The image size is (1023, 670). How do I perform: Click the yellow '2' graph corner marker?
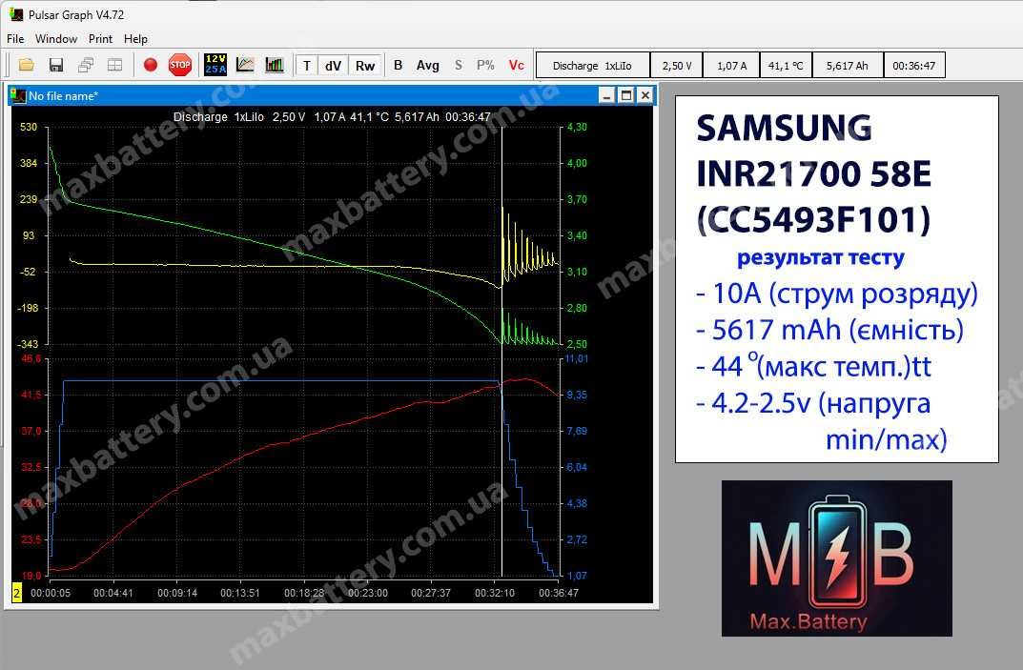pyautogui.click(x=17, y=593)
